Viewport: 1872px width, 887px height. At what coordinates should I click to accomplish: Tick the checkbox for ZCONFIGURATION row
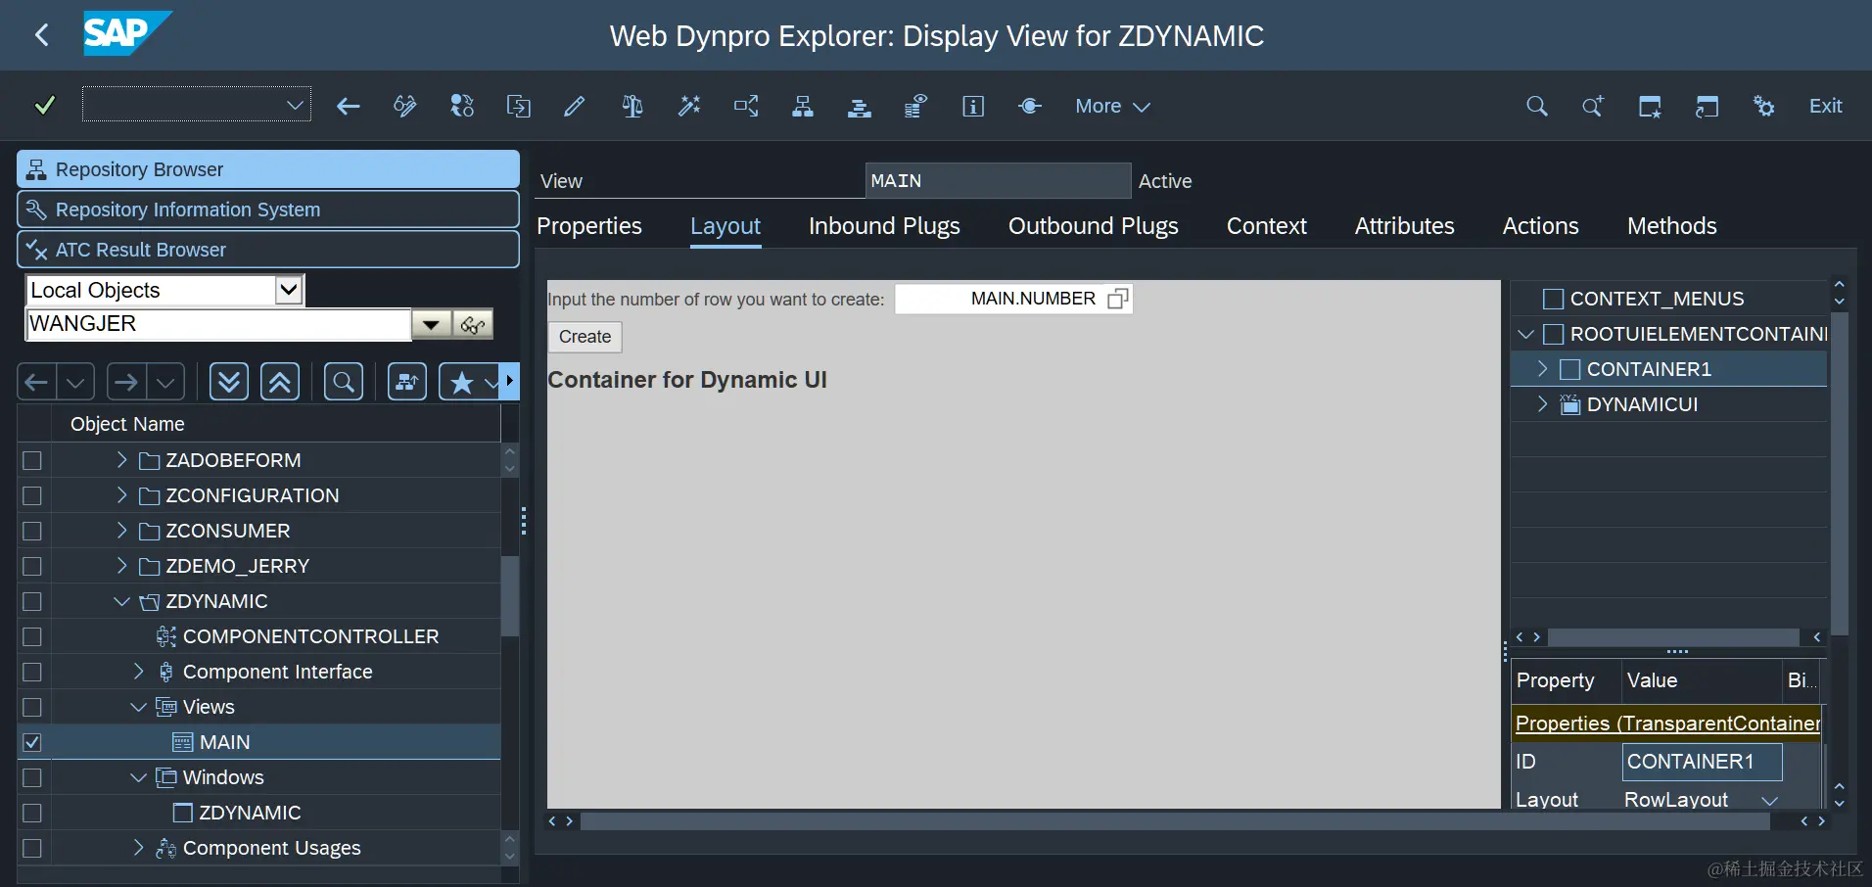click(32, 495)
